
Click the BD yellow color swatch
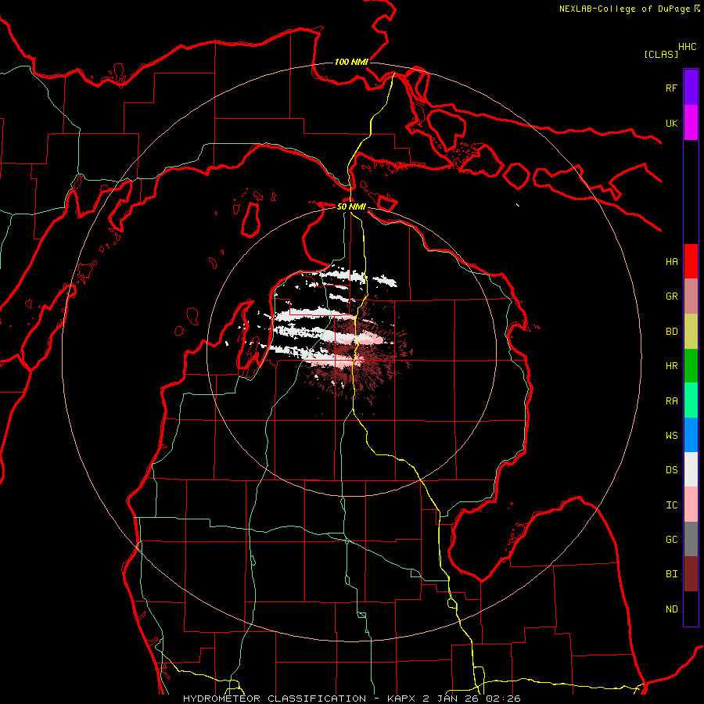(x=691, y=332)
